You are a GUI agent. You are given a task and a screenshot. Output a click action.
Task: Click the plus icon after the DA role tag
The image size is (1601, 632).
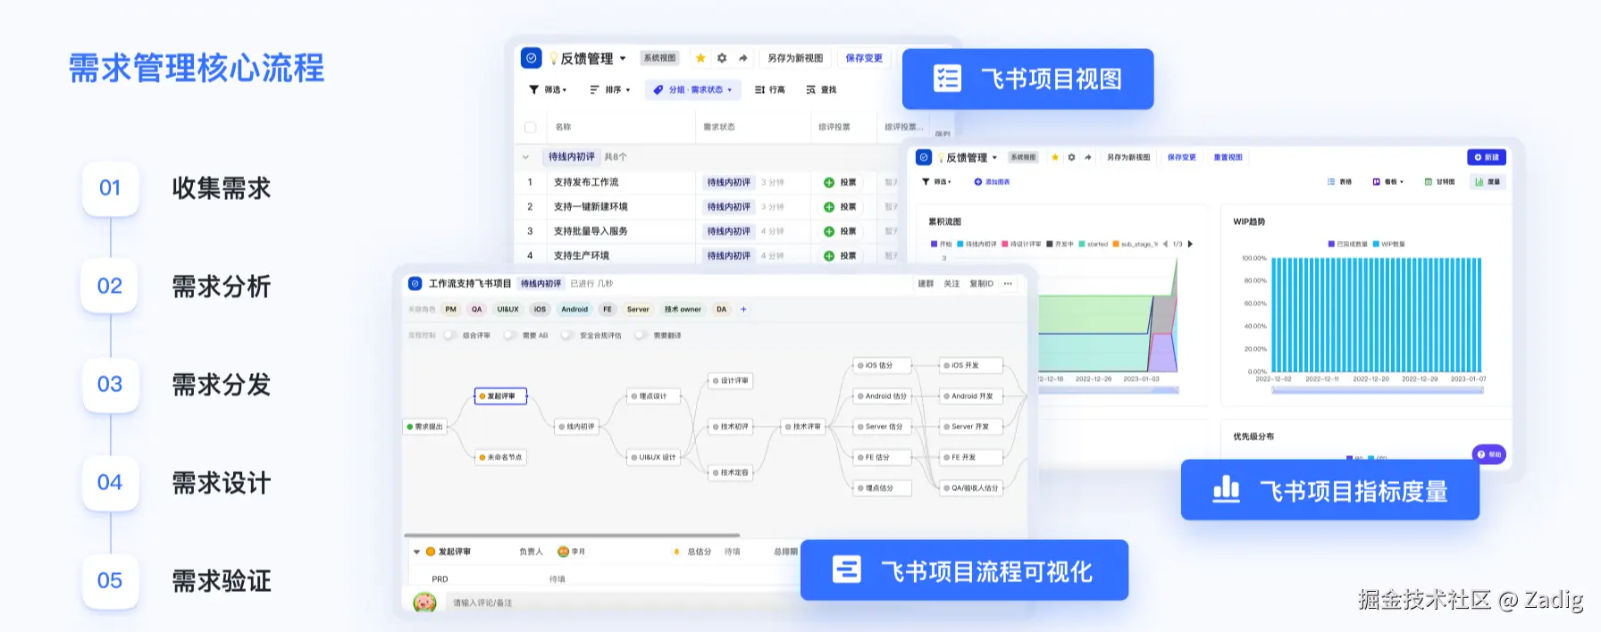[743, 309]
